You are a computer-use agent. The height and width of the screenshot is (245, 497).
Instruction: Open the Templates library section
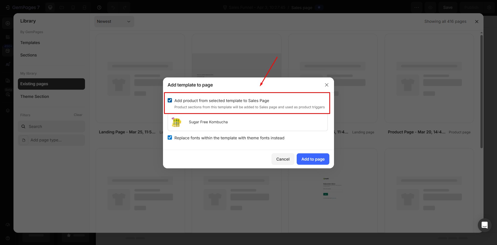point(30,43)
